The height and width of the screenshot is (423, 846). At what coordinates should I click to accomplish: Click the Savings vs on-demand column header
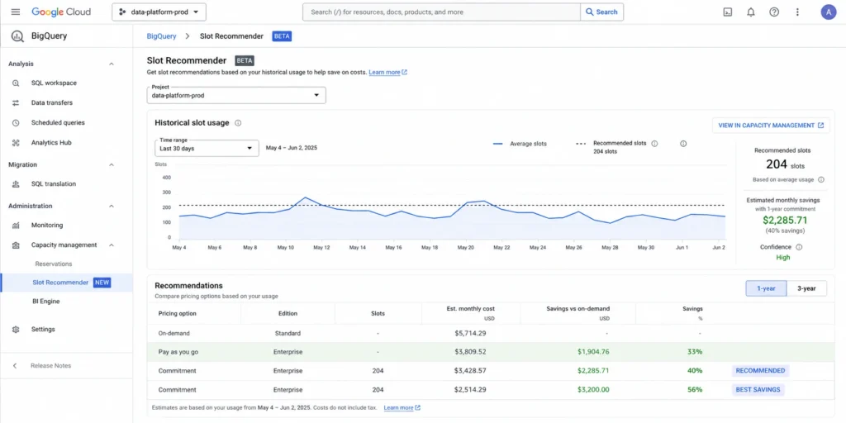(577, 313)
